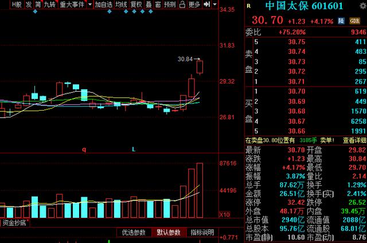Click the 内盘 value 39.45万
Image resolution: width=367 pixels, height=243 pixels.
(x=353, y=211)
